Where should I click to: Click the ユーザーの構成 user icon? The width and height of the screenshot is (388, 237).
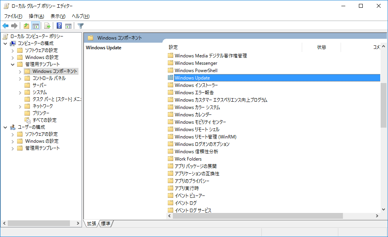pyautogui.click(x=12, y=127)
